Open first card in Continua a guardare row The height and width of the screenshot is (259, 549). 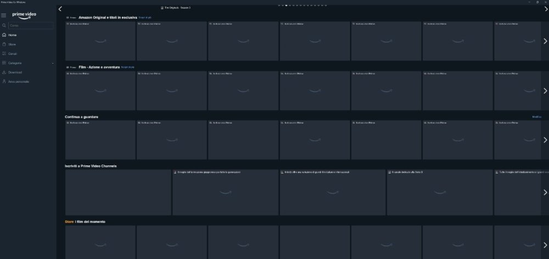100,140
